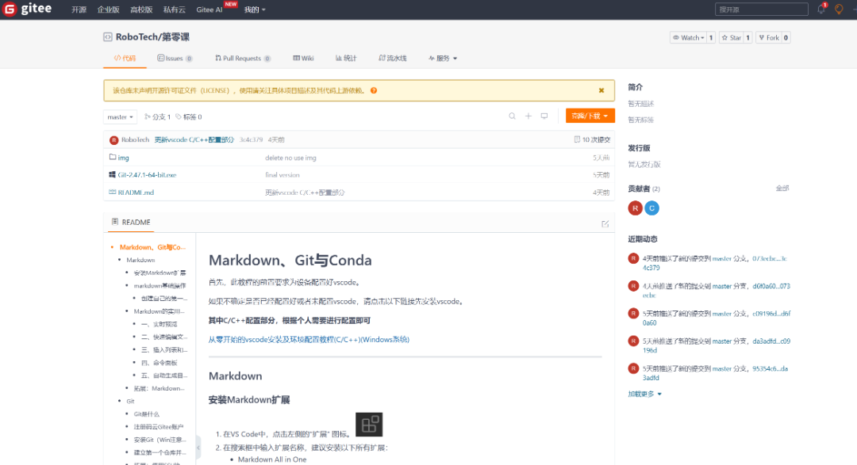Open the README.md file link

pyautogui.click(x=135, y=192)
